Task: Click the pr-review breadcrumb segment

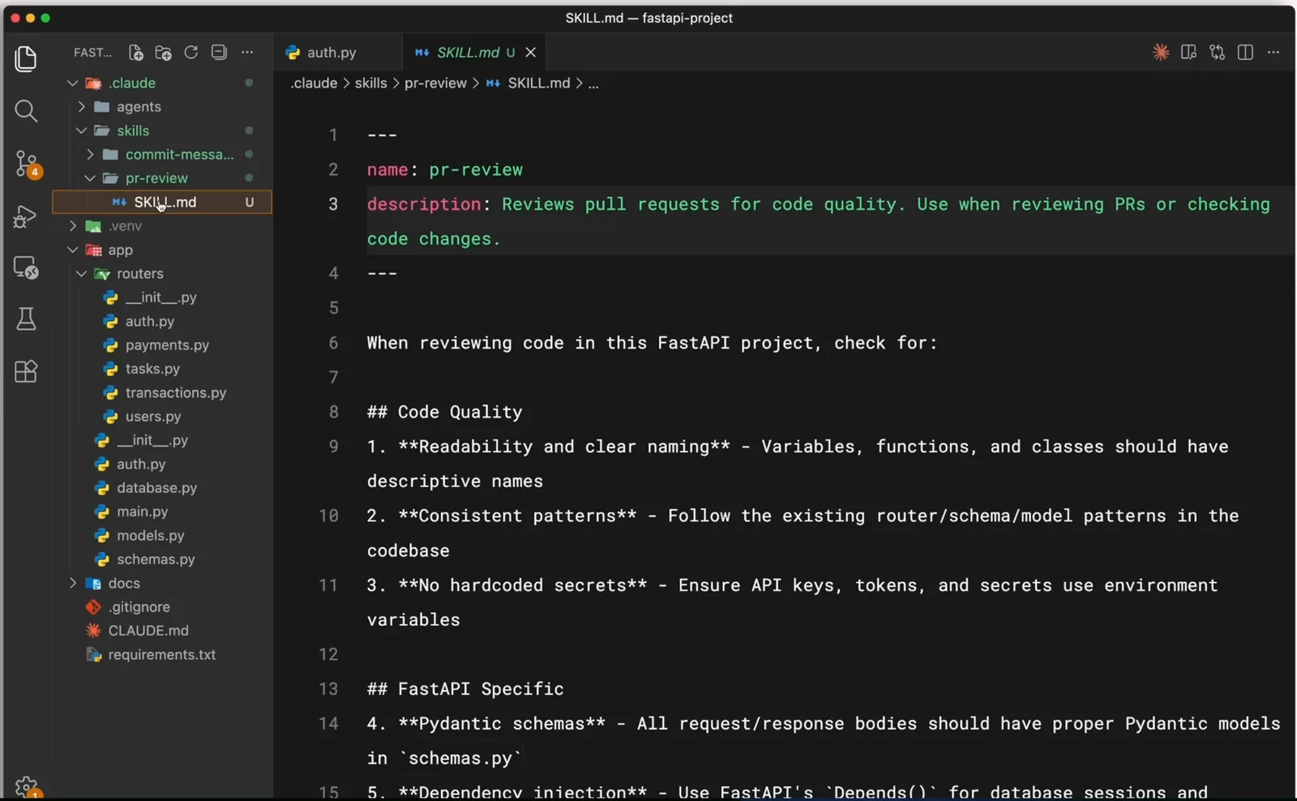Action: [435, 84]
